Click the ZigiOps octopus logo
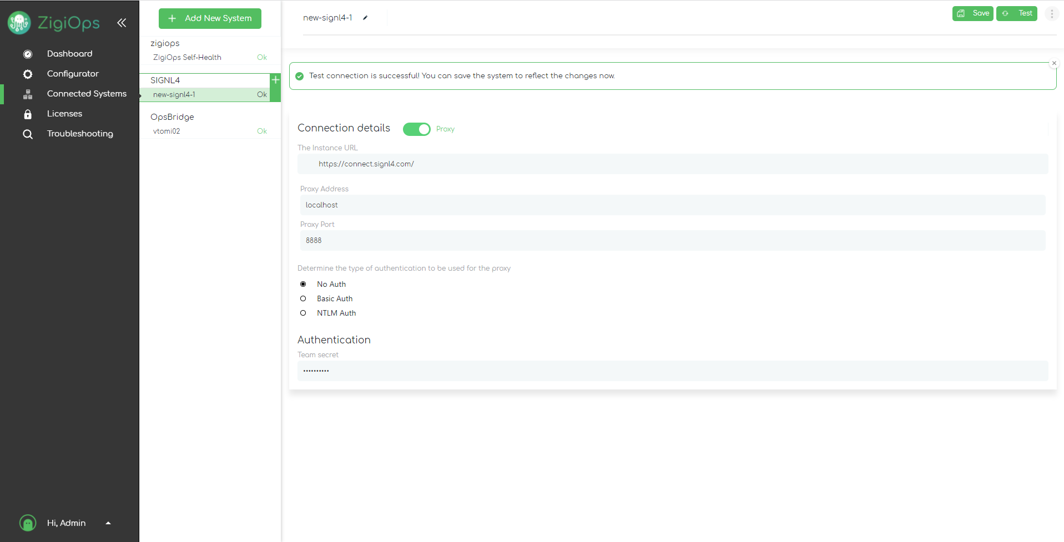 (x=19, y=23)
